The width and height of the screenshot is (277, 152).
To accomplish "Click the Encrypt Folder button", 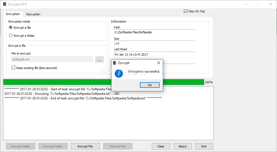I will pyautogui.click(x=53, y=146).
